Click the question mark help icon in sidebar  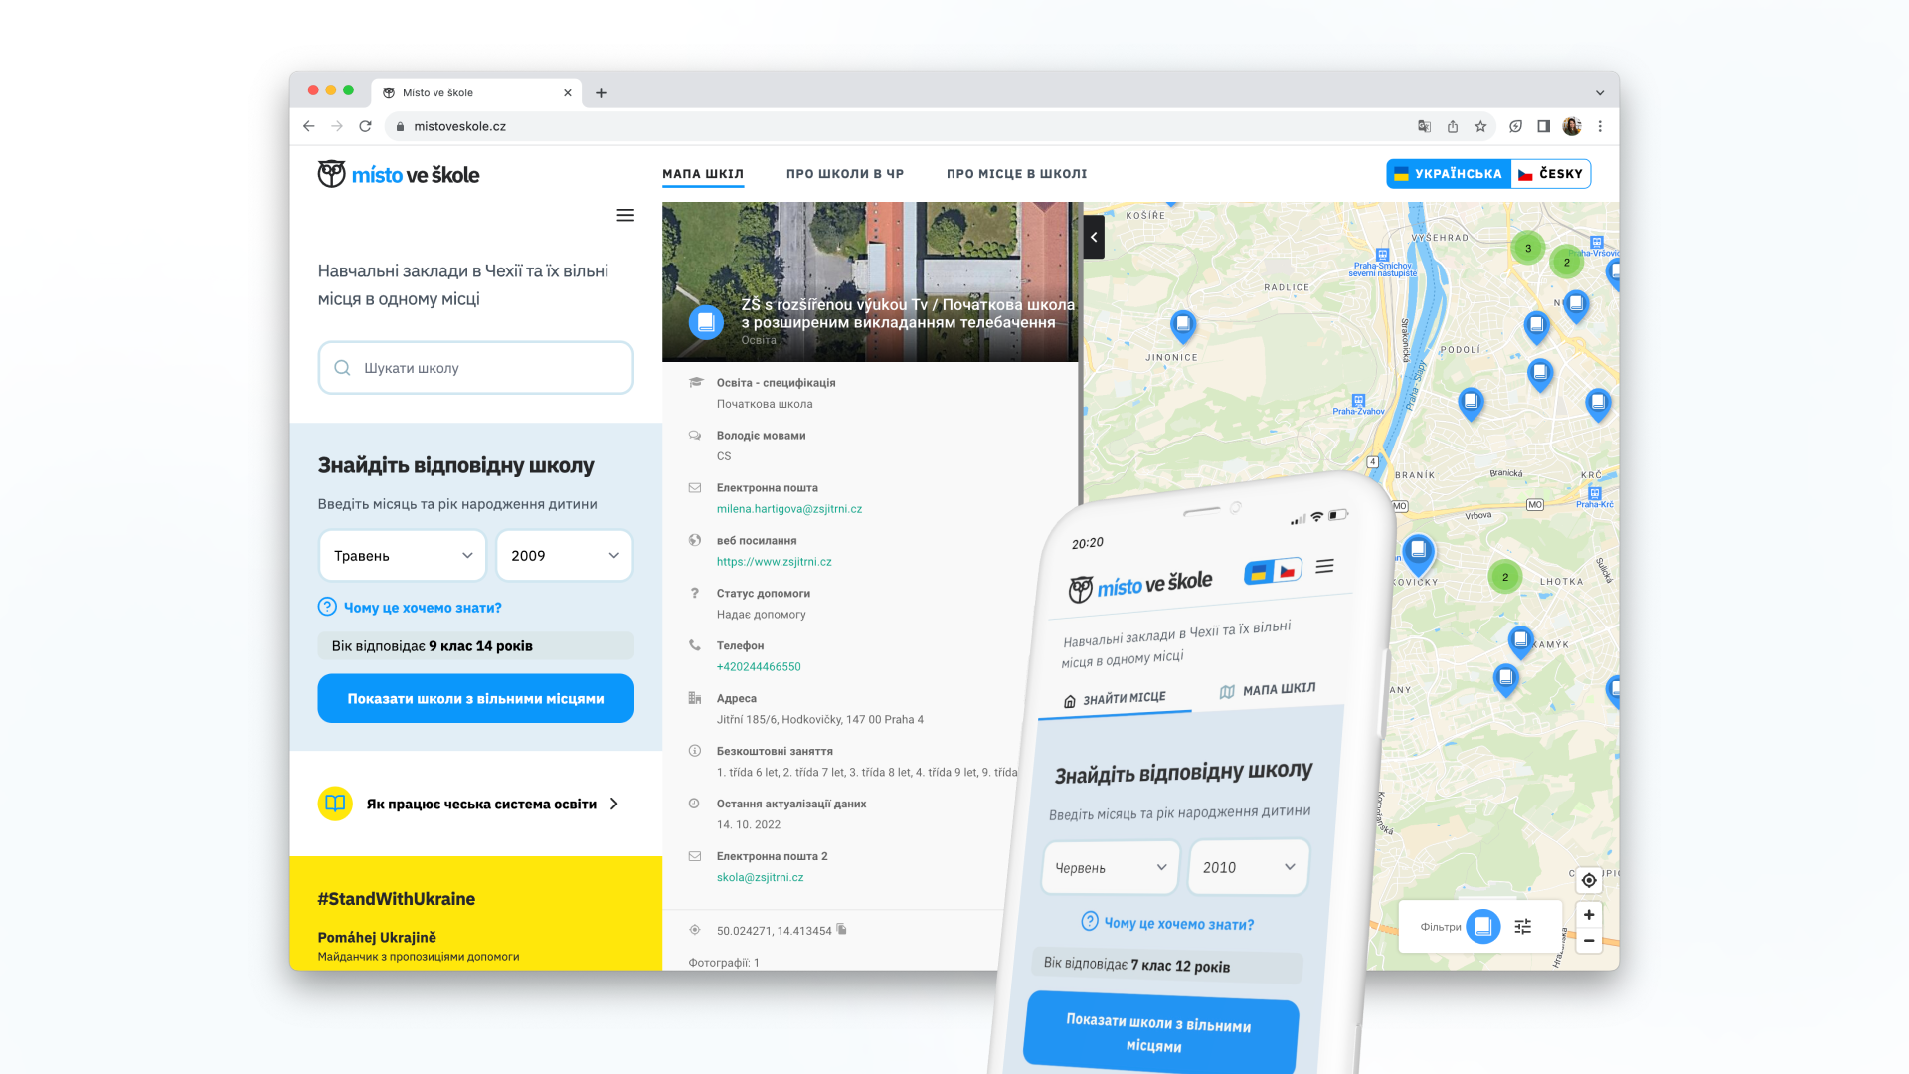click(x=327, y=607)
